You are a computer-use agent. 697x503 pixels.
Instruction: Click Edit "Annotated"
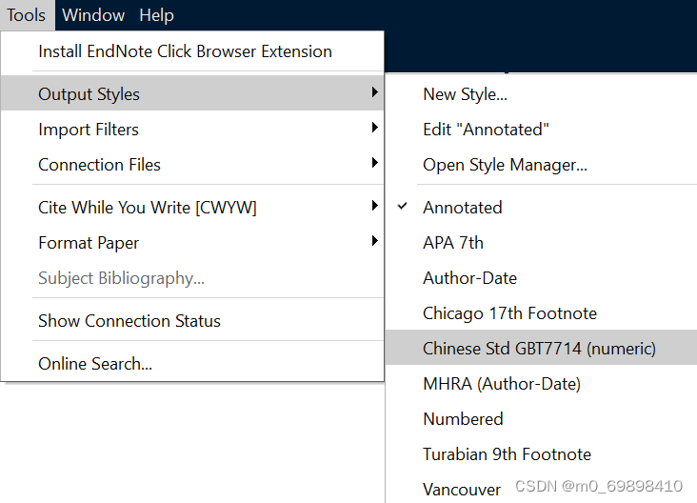(541, 130)
